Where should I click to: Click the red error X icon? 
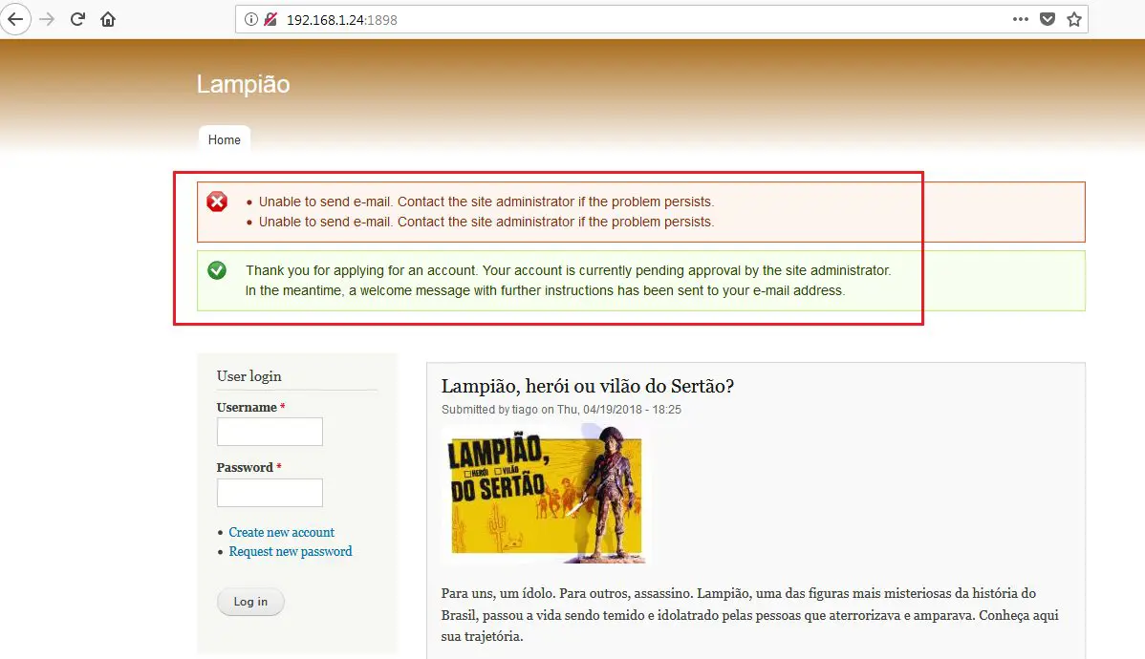tap(218, 202)
